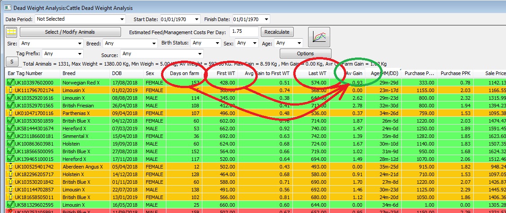Click cow icon for UK181658505011
The image size is (506, 213).
[x=10, y=197]
